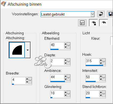Screen dimensions: 113x104
Task: Click the reset to default arrow icon
Action: [101, 14]
